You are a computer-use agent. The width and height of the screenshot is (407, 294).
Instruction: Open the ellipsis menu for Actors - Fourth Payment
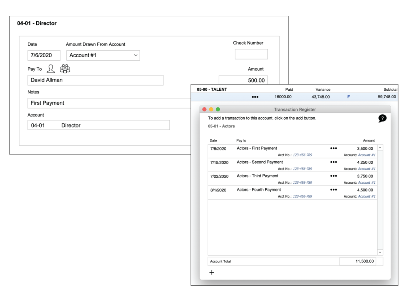[333, 189]
